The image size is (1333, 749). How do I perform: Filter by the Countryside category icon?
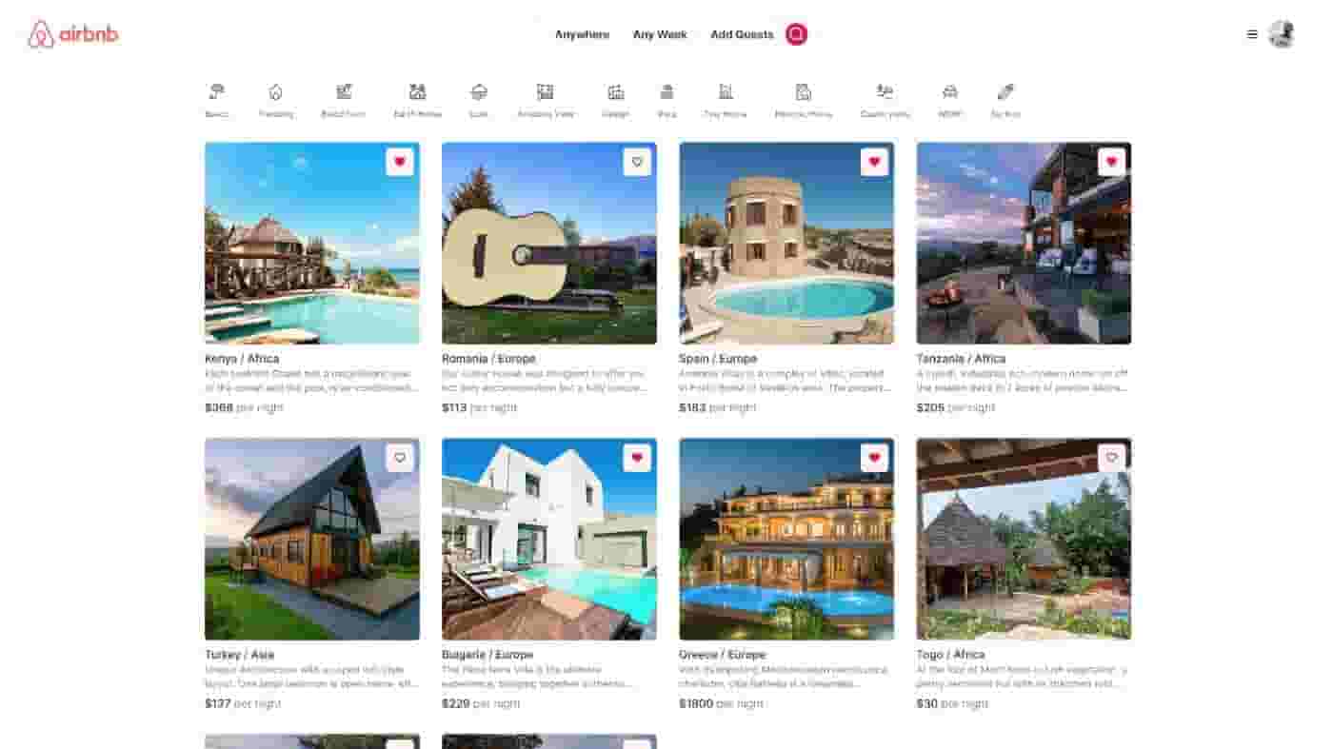point(885,92)
